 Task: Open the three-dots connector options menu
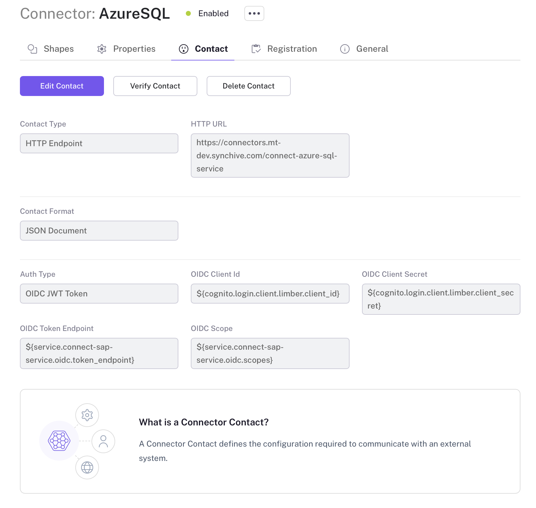pyautogui.click(x=254, y=13)
